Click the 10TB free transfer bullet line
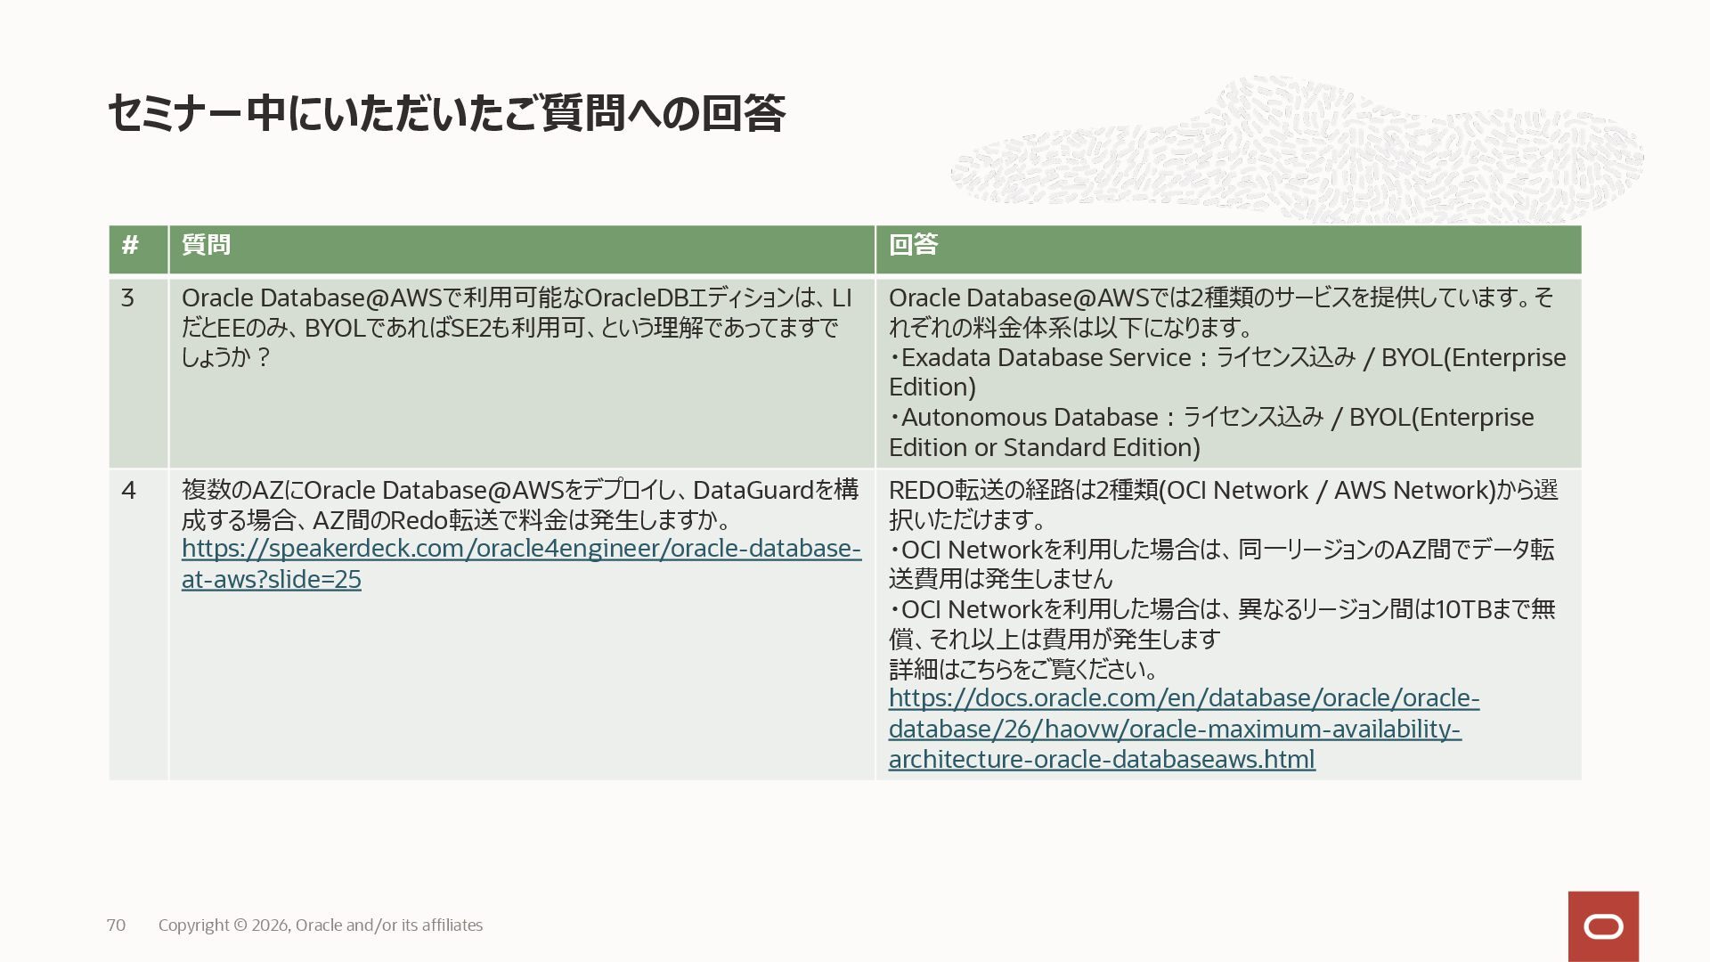The image size is (1710, 962). 1222,610
